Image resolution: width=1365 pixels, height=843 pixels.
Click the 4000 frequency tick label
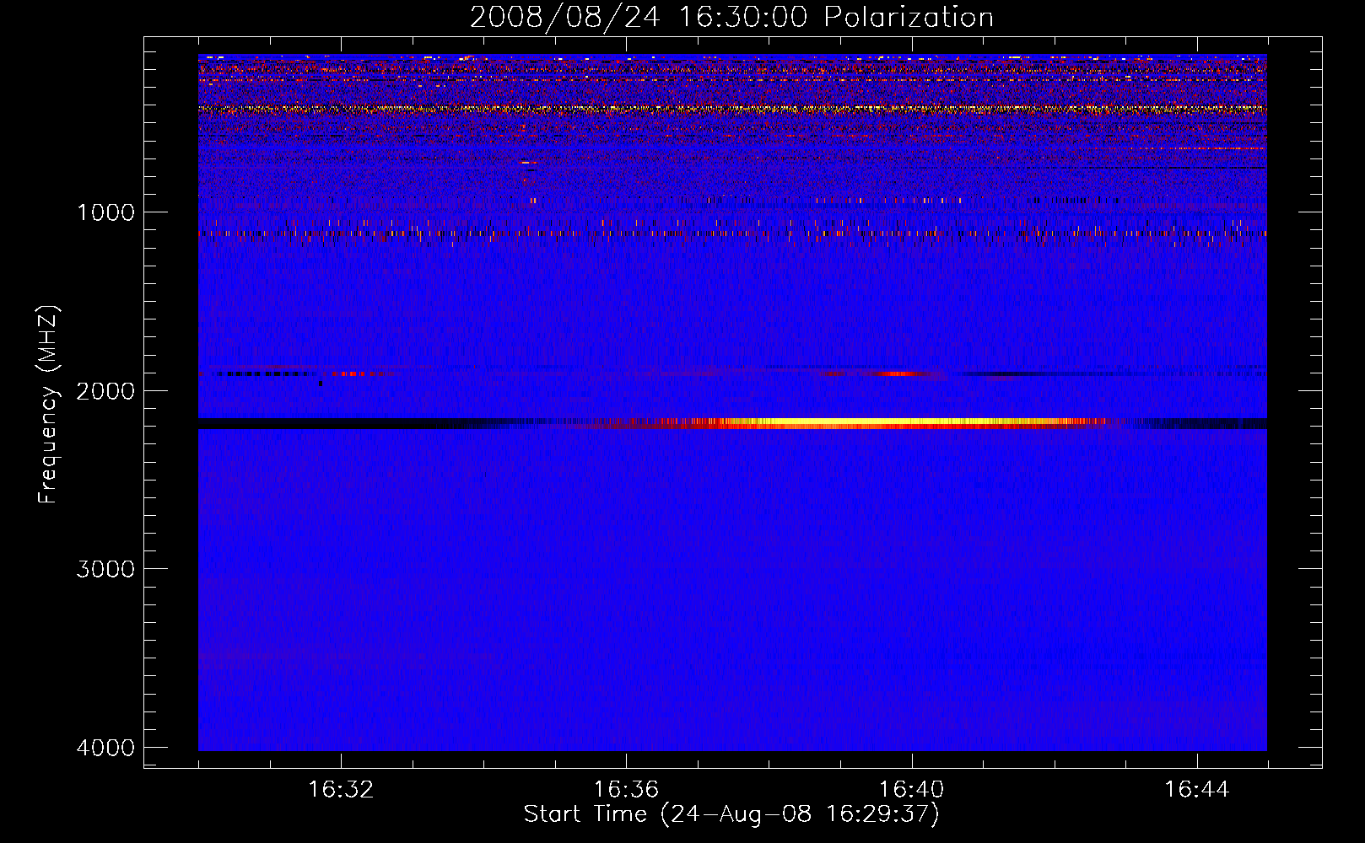(105, 748)
